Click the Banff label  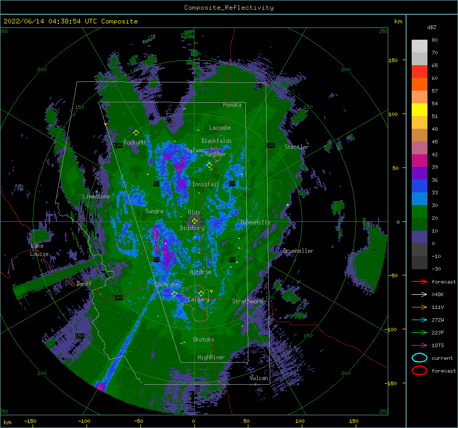tap(84, 283)
